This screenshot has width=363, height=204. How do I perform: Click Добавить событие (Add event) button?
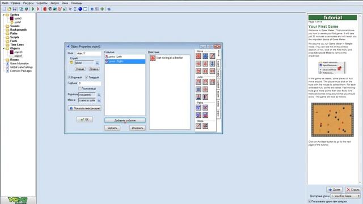click(125, 121)
